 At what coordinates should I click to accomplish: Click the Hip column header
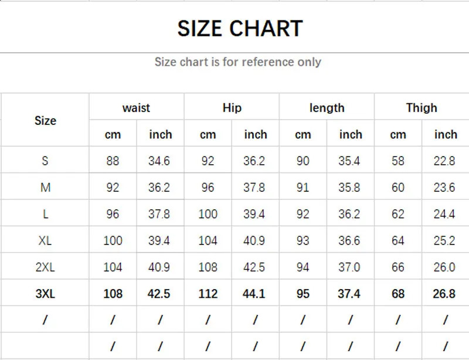232,108
